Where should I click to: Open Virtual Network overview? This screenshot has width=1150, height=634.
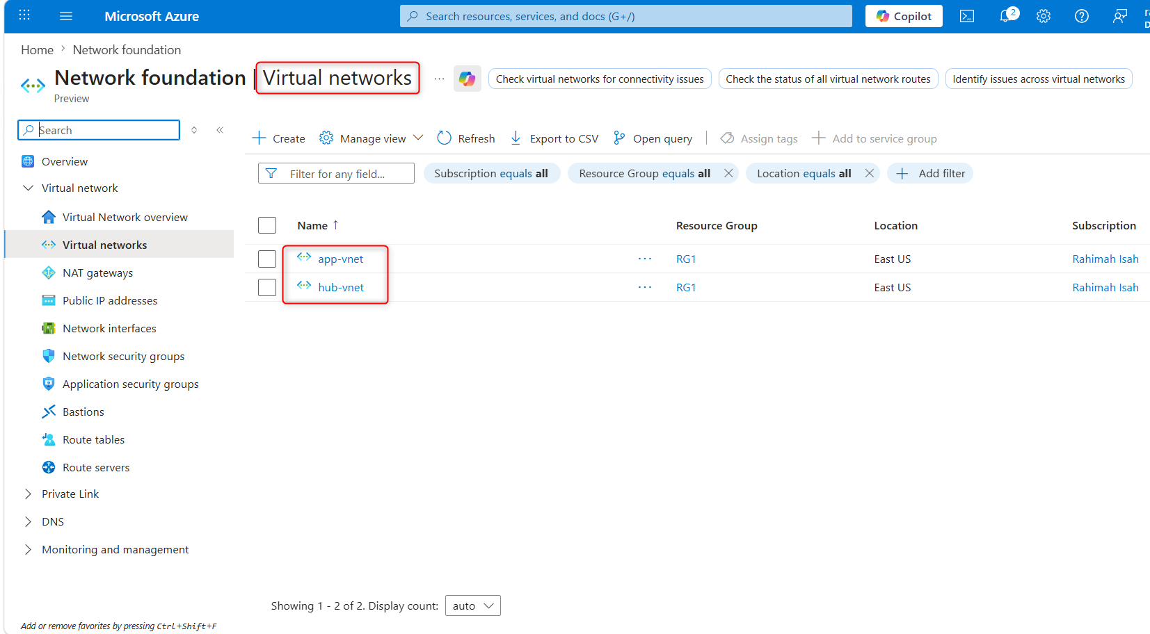tap(125, 217)
